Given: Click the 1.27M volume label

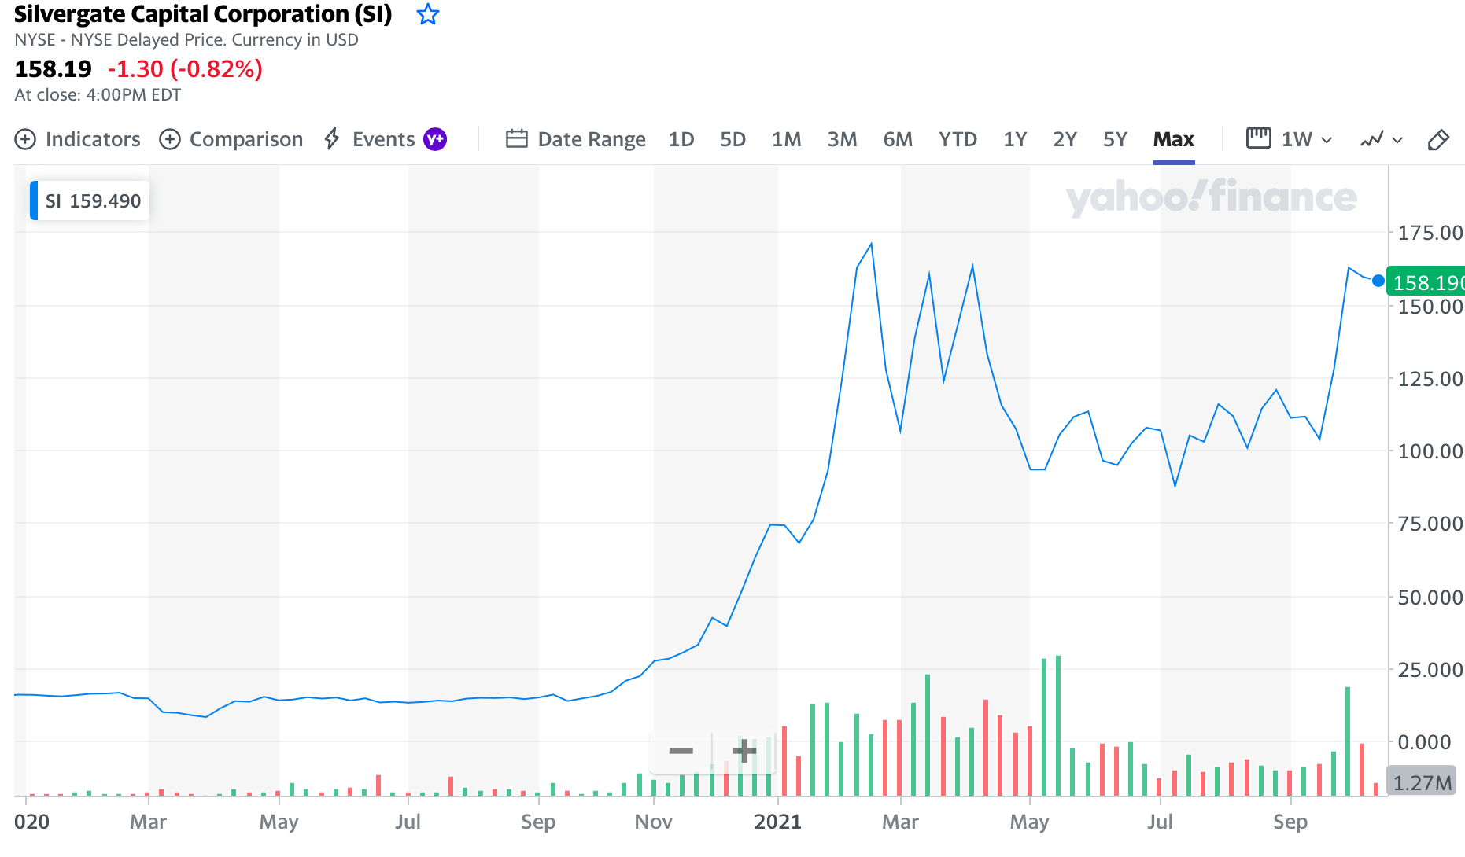Looking at the screenshot, I should pos(1421,782).
